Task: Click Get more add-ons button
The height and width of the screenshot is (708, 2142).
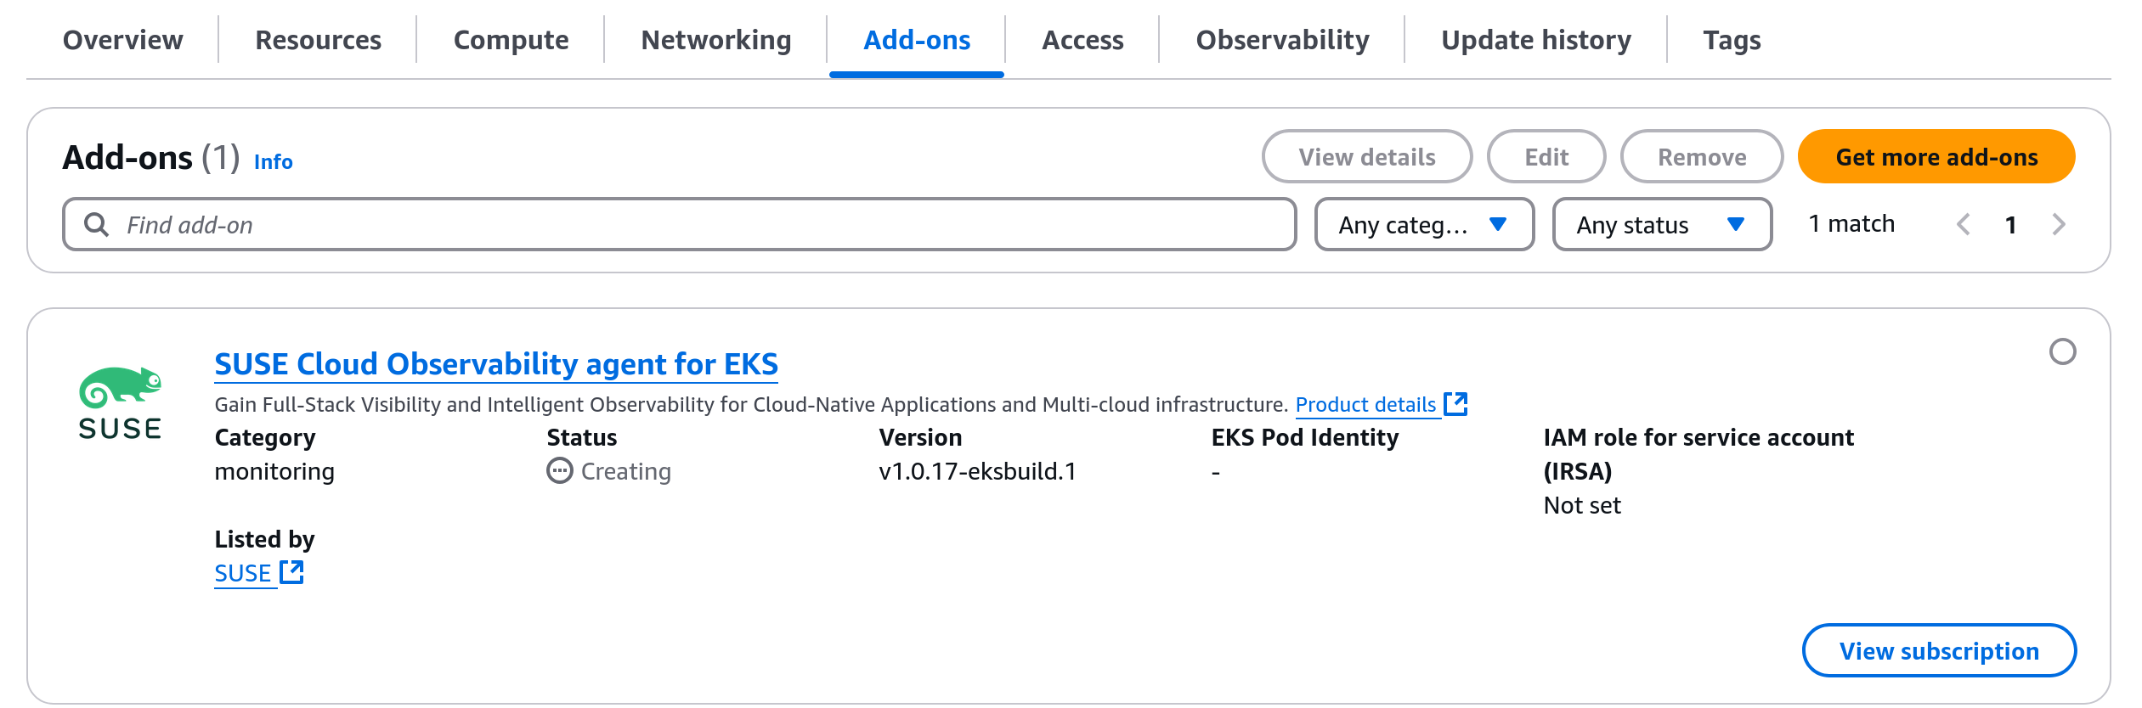Action: 1936,156
